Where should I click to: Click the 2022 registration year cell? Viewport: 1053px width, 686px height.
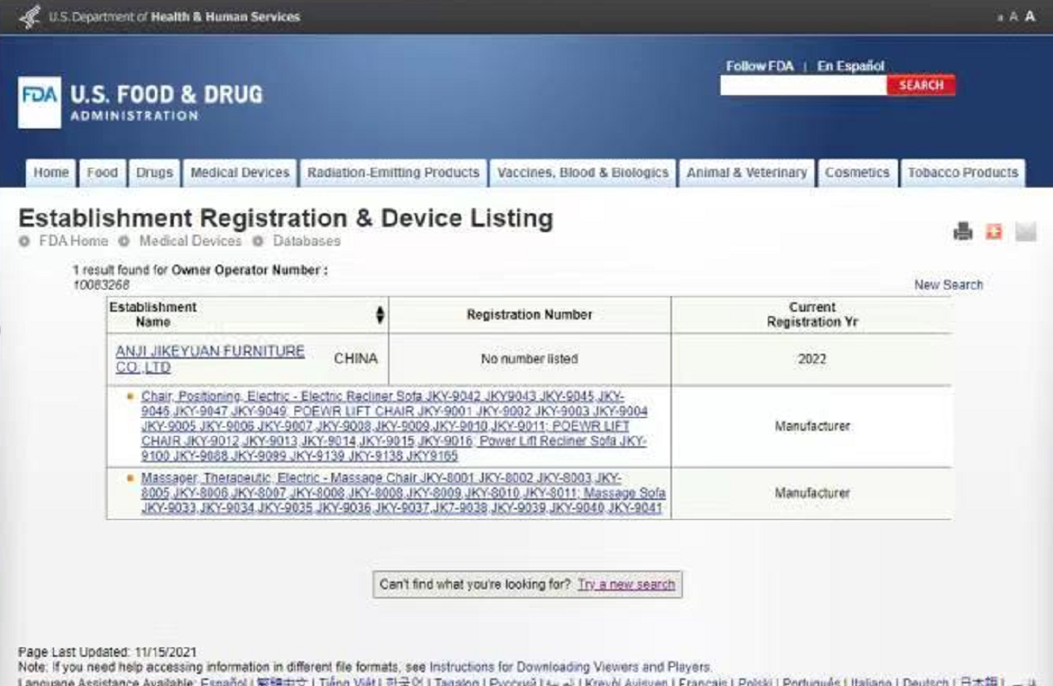coord(812,360)
